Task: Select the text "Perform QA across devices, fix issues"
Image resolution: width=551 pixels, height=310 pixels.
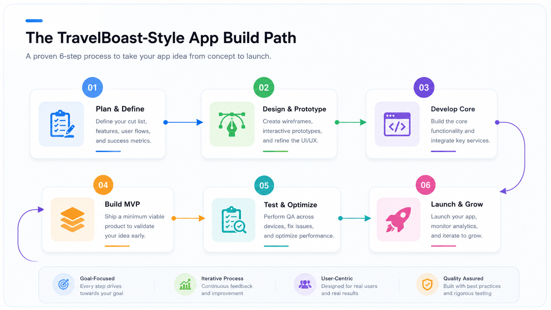Action: pyautogui.click(x=289, y=221)
